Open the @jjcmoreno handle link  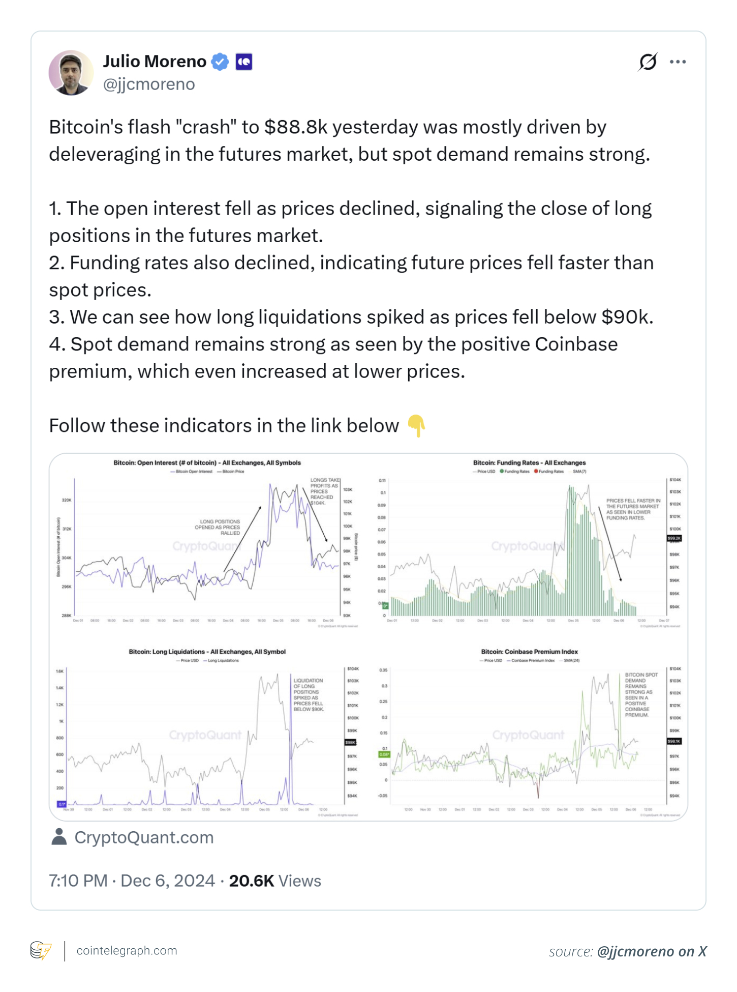(x=148, y=84)
